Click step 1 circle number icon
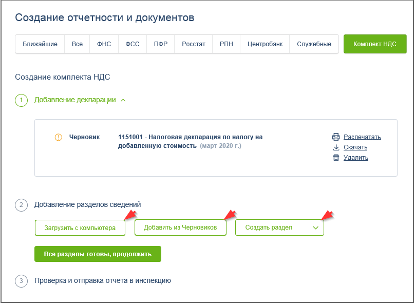 tap(21, 100)
